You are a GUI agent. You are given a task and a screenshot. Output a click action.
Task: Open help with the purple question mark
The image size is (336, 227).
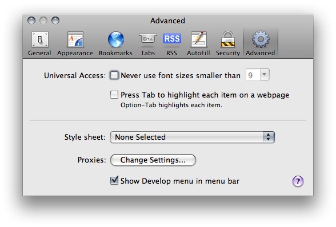(x=298, y=181)
